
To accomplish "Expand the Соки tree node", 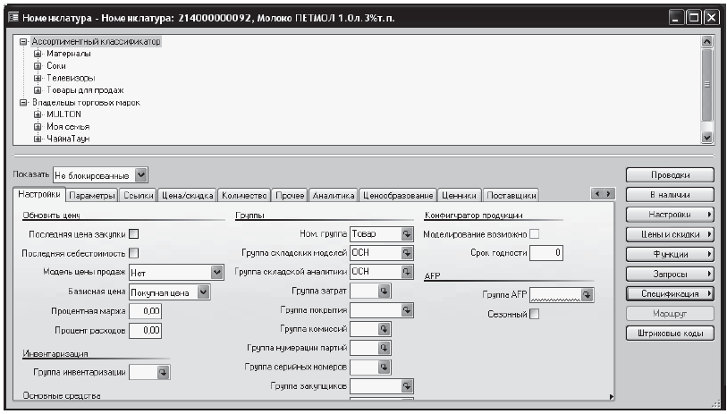I will point(38,66).
